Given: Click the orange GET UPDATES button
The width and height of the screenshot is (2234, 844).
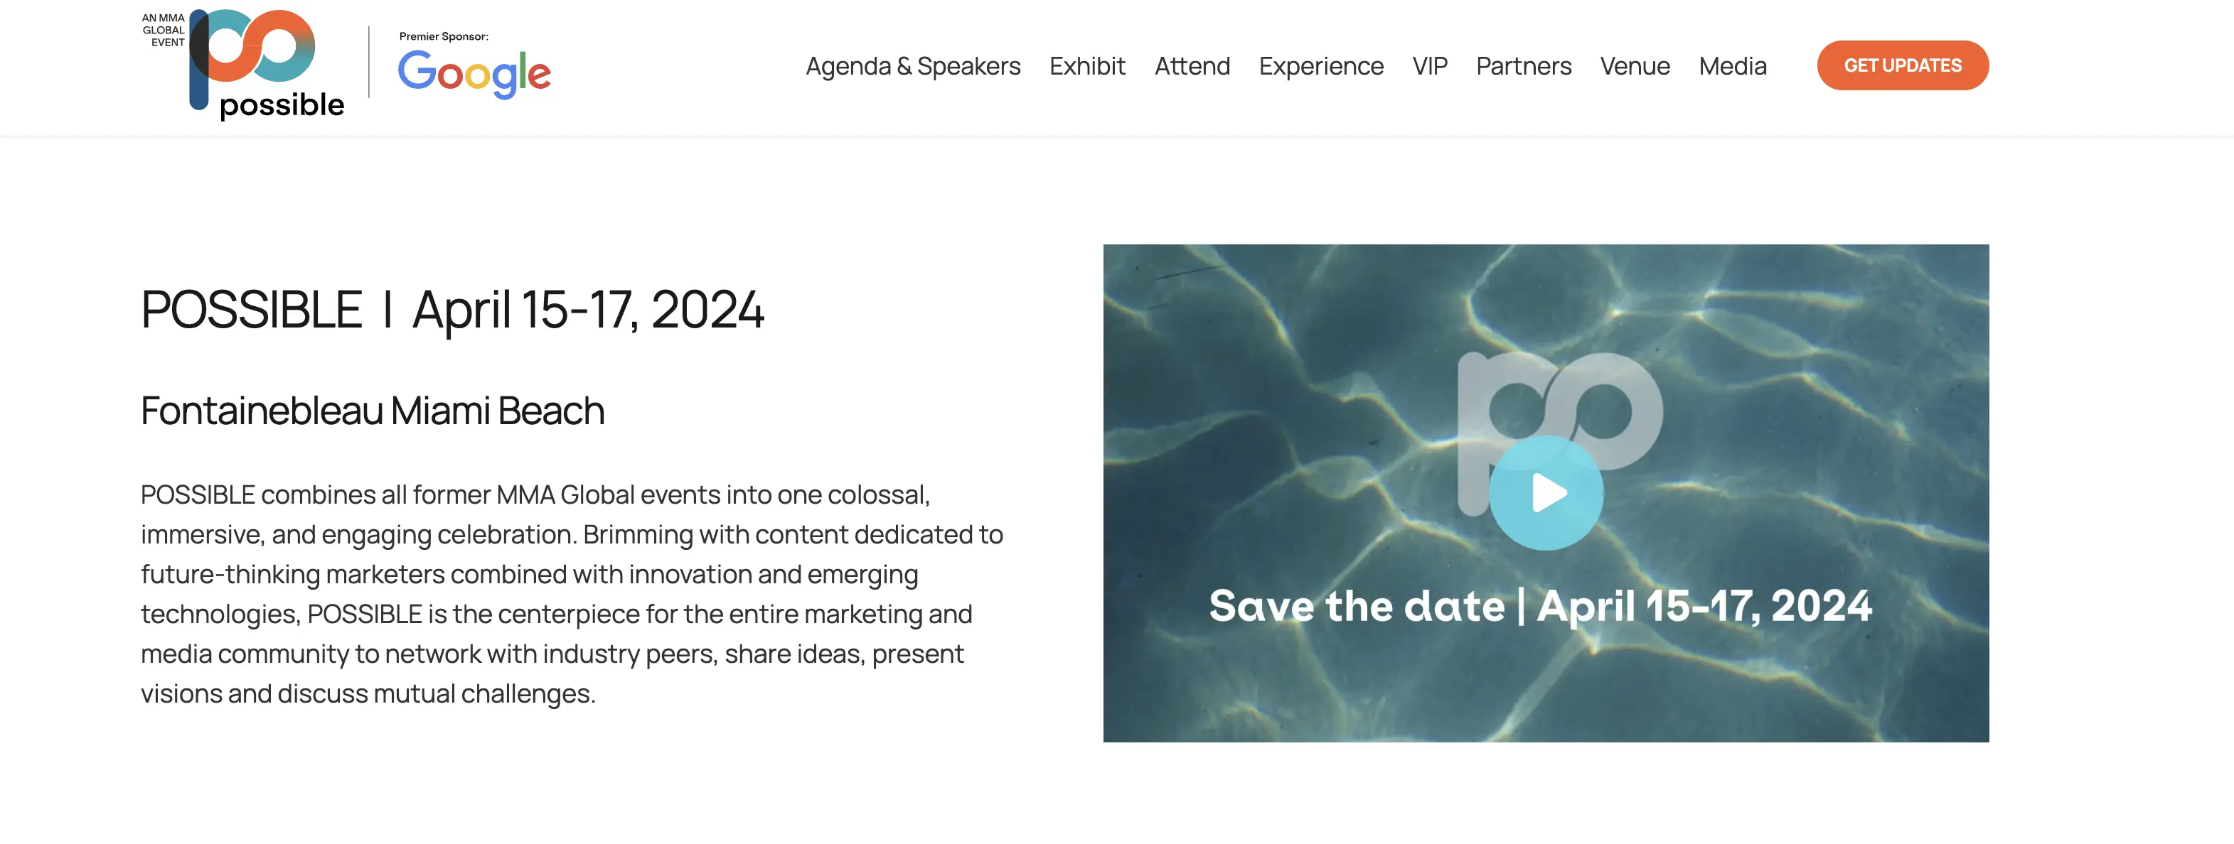Looking at the screenshot, I should tap(1903, 65).
